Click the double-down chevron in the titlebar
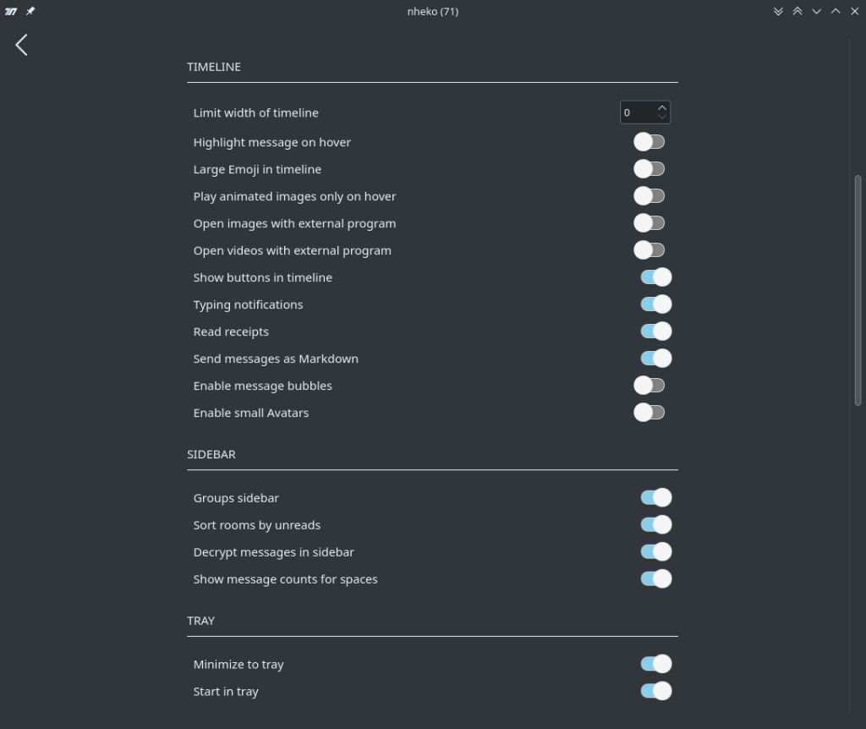 click(x=778, y=11)
